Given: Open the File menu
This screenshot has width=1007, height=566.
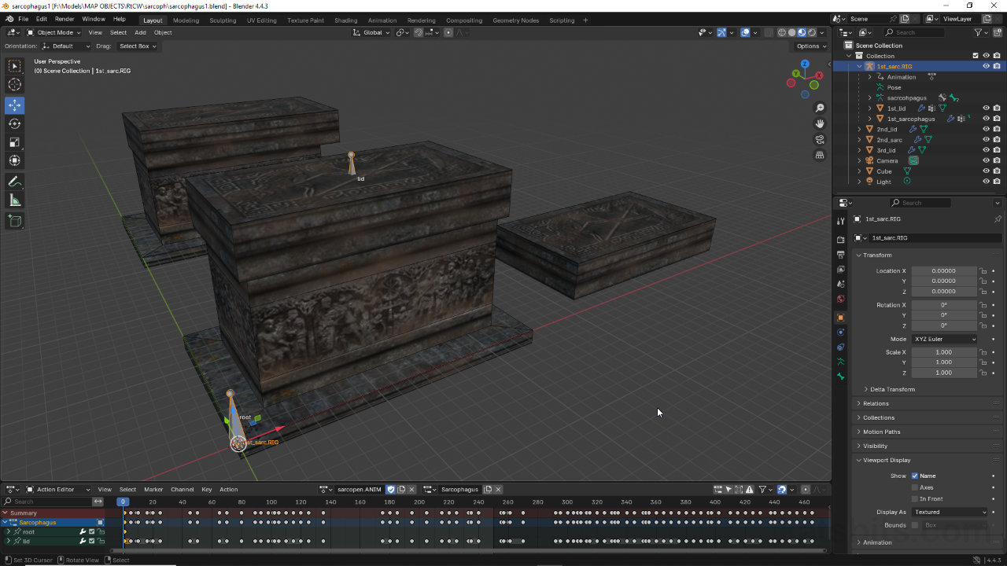Looking at the screenshot, I should 23,19.
